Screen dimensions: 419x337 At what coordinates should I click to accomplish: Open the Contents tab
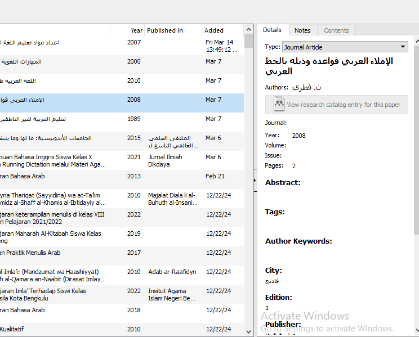pyautogui.click(x=336, y=30)
